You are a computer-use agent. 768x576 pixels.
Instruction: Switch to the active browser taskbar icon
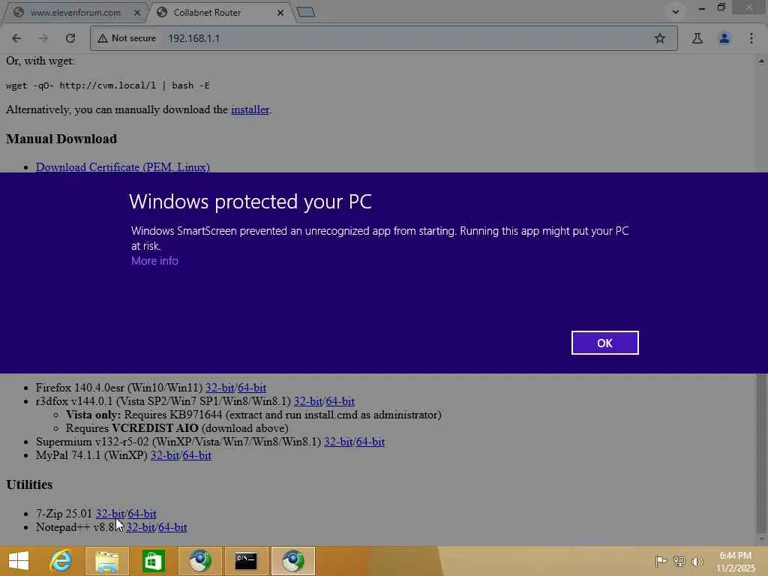[x=293, y=561]
